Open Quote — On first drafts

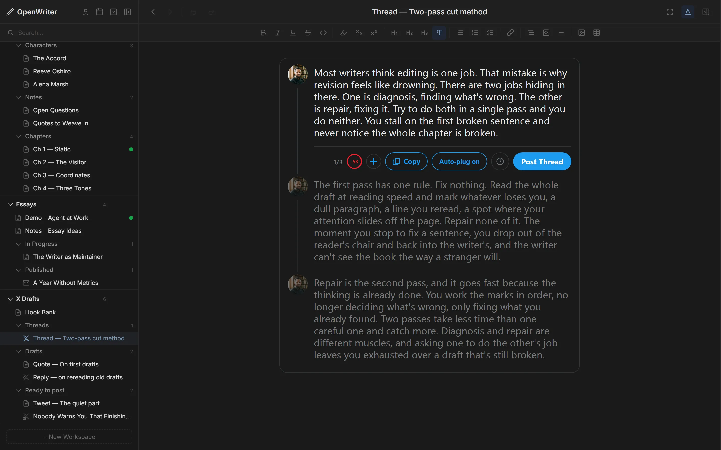coord(69,364)
